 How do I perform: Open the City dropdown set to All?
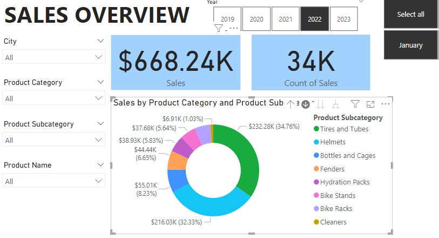coord(53,57)
